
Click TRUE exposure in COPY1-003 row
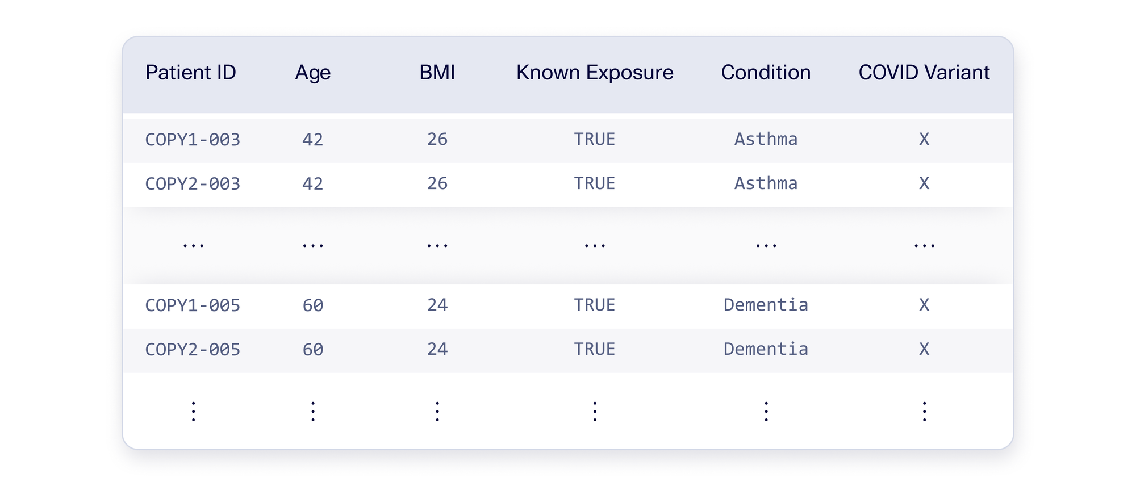(595, 139)
